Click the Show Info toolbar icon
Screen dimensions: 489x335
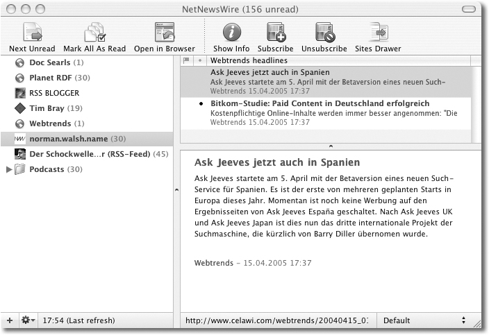[231, 32]
